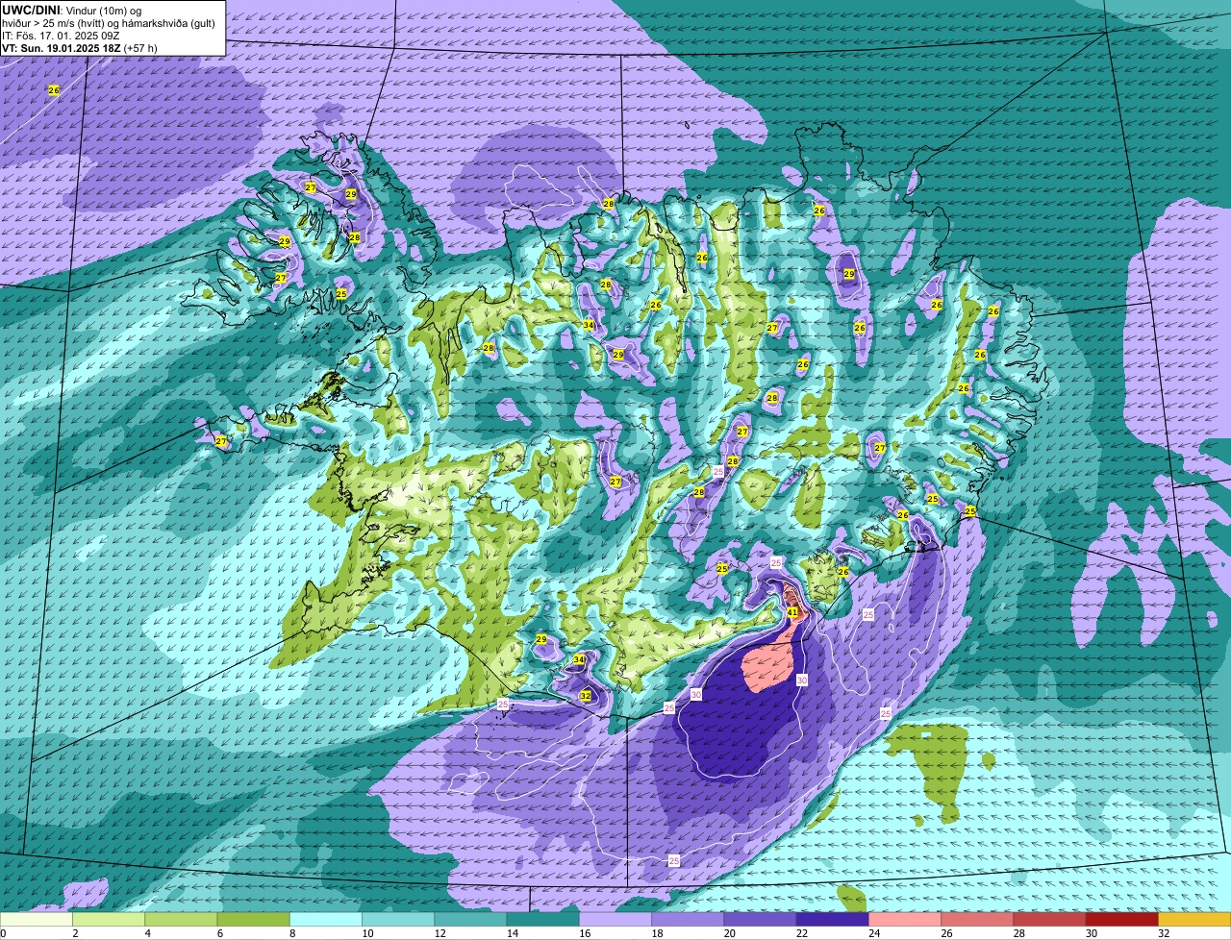Click the "8" tick label on the legend

click(x=290, y=933)
